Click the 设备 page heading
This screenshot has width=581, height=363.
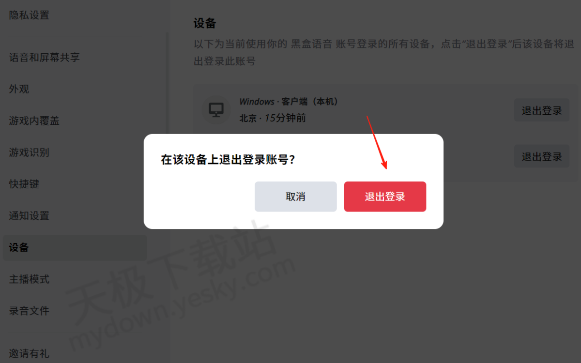coord(204,23)
